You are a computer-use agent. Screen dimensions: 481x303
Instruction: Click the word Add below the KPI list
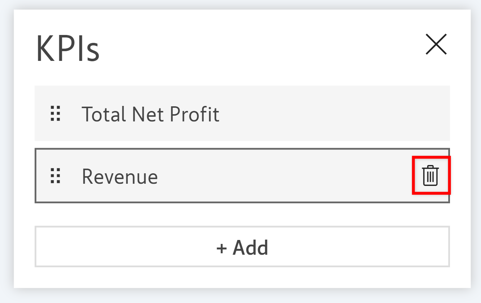click(250, 247)
